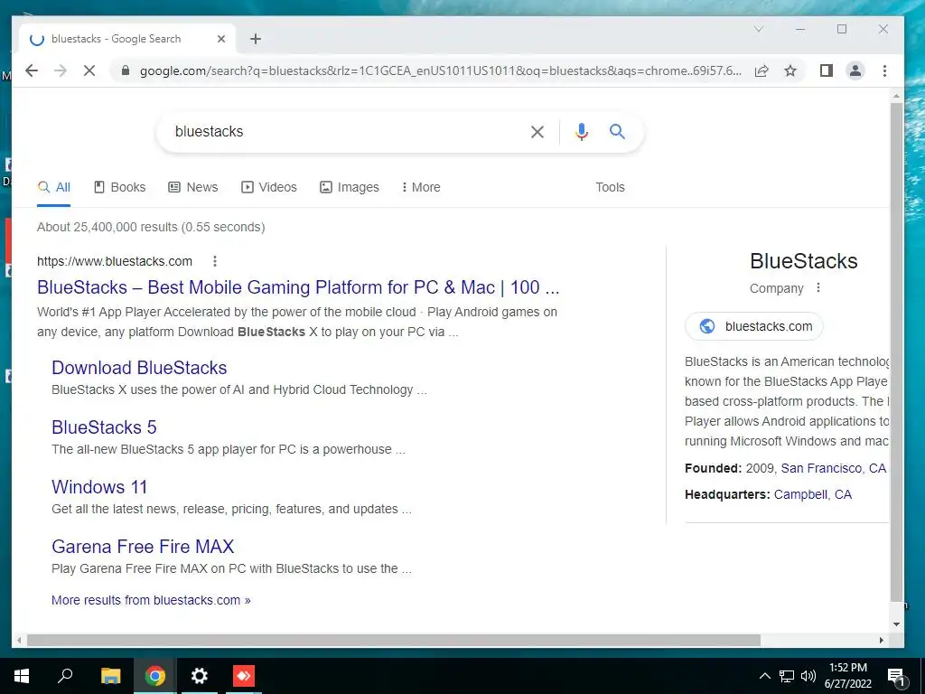The height and width of the screenshot is (694, 925).
Task: Close the bluestacks Google Search tab
Action: click(x=221, y=39)
